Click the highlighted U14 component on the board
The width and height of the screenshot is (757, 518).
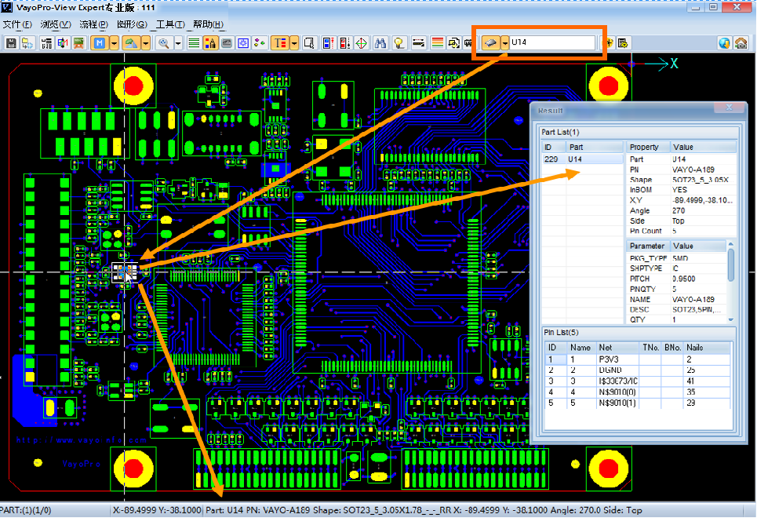tap(125, 272)
